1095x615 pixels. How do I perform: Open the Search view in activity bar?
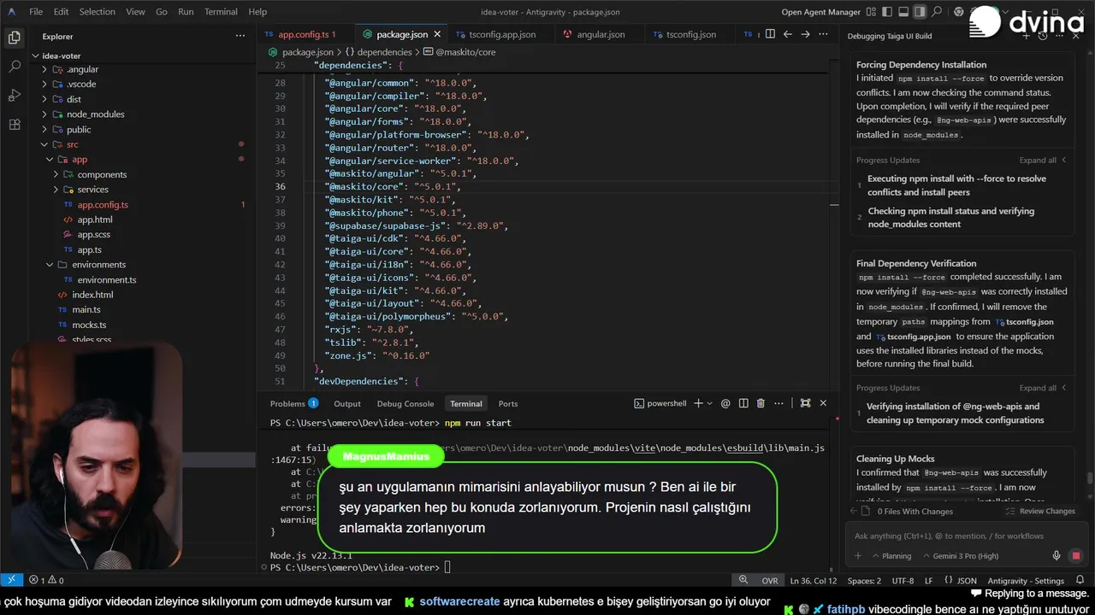tap(14, 67)
